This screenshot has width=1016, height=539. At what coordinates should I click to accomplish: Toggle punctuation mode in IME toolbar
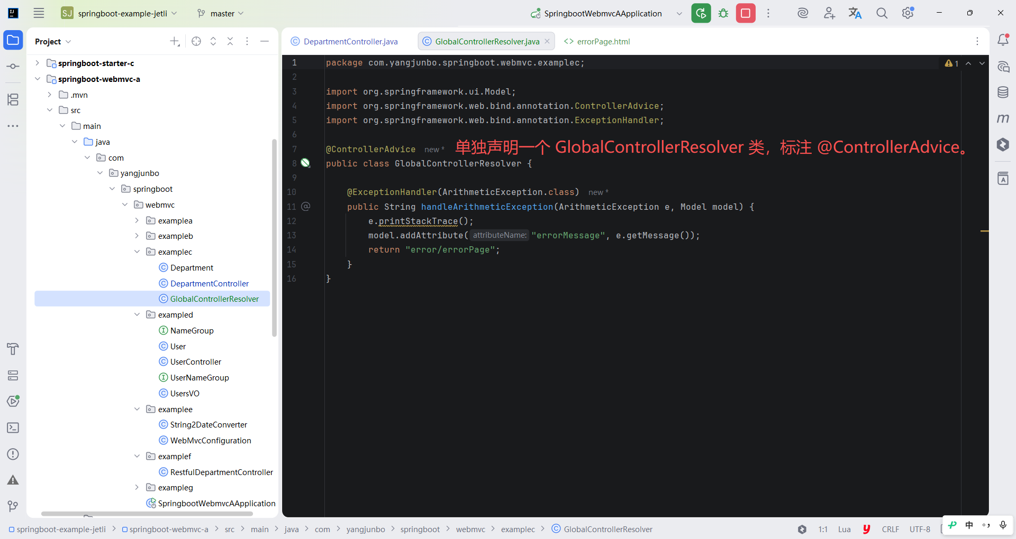(x=986, y=525)
